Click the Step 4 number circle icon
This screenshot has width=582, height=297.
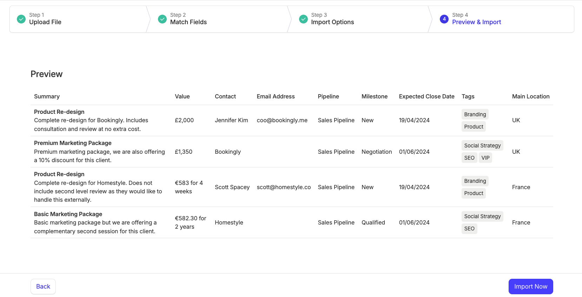pyautogui.click(x=444, y=19)
